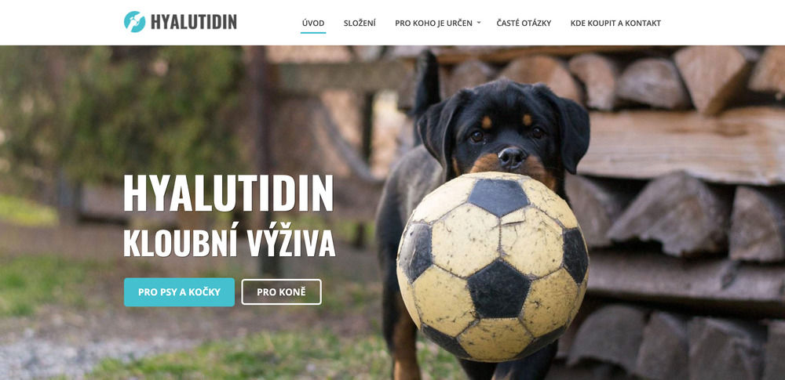Open the ÚVOD navigation tab
The width and height of the screenshot is (785, 380).
tap(313, 23)
